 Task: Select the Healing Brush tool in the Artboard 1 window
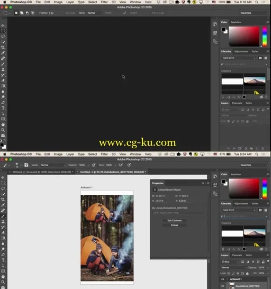[3, 211]
